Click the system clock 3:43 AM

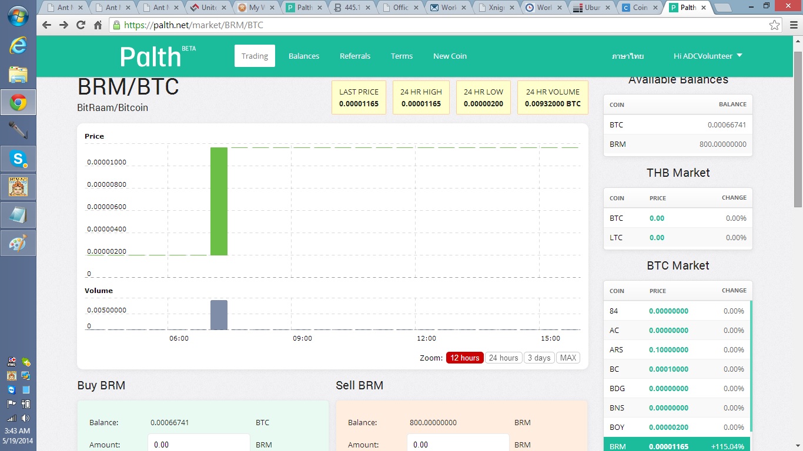[x=18, y=430]
